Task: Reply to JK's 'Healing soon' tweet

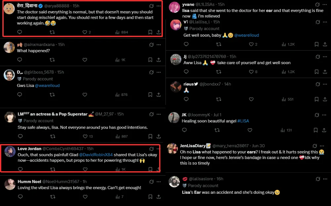Action: (186, 130)
